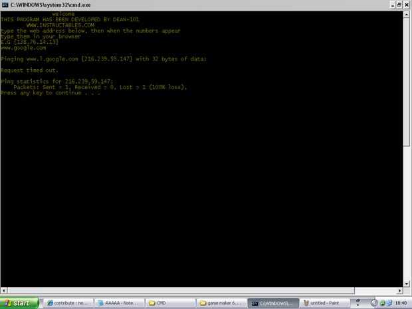Select the C:\WINDOWS cmd taskbar button

pos(273,303)
